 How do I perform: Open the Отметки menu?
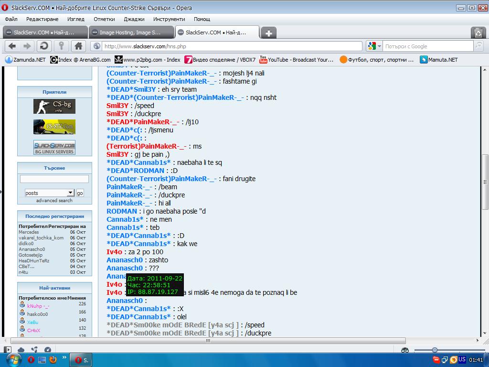104,19
